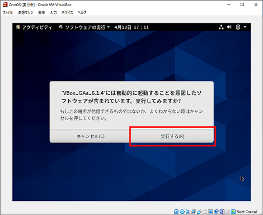Image resolution: width=263 pixels, height=215 pixels.
Task: Click the mouse integration status icon
Action: pos(228,212)
